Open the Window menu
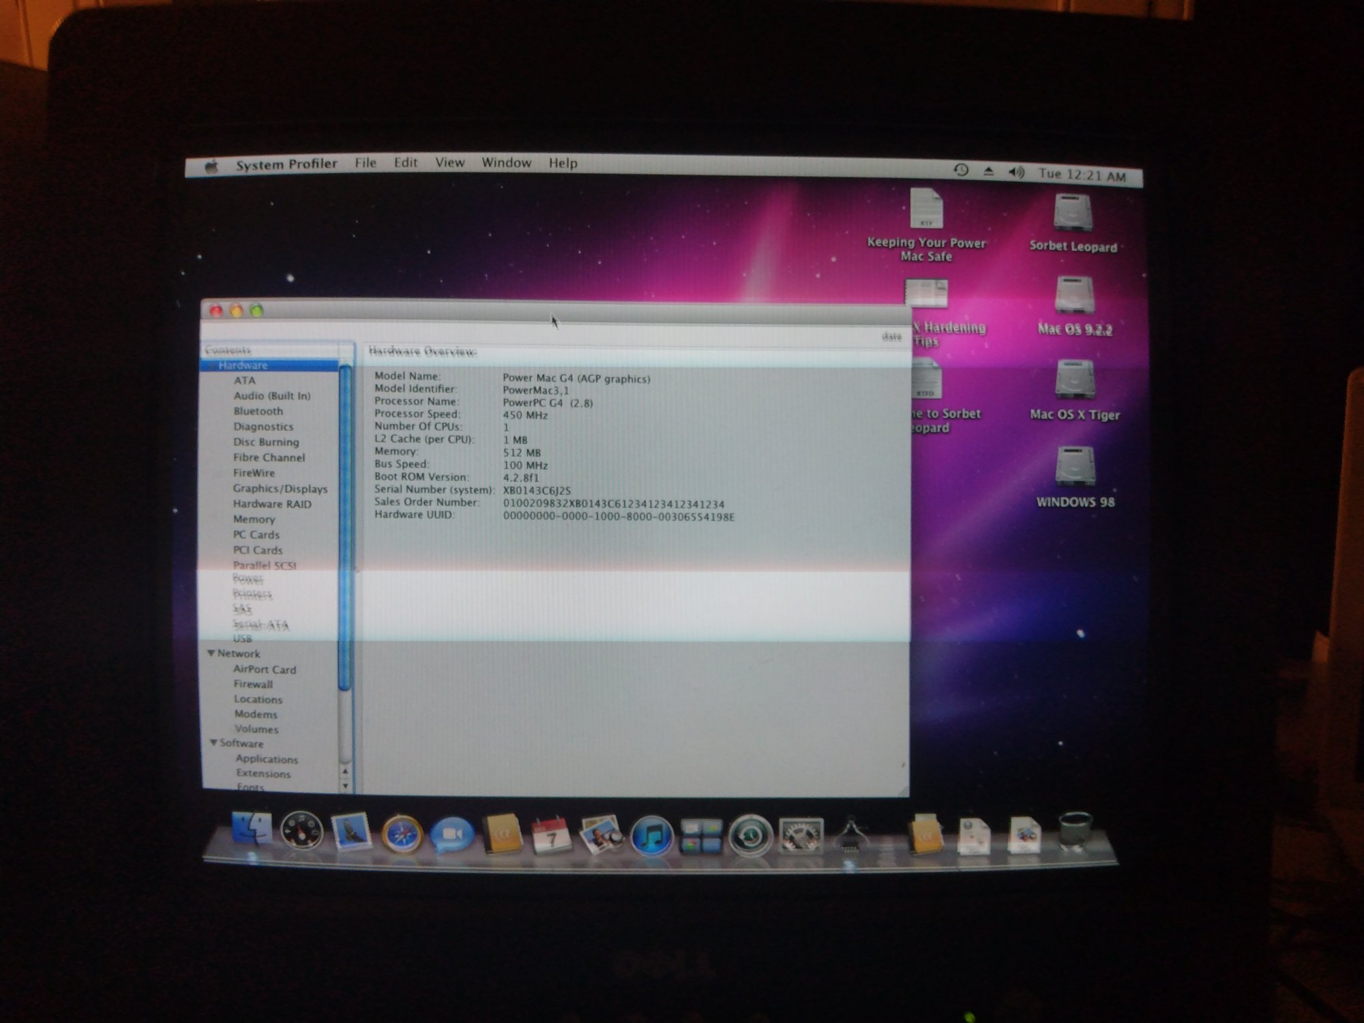This screenshot has width=1364, height=1023. [506, 163]
